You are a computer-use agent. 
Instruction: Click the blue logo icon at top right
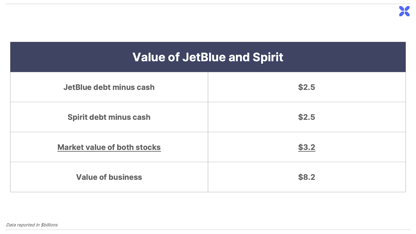[404, 11]
